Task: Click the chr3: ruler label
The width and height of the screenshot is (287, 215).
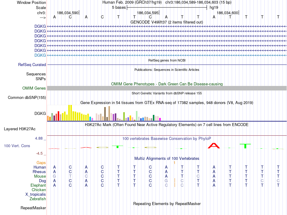Action: [x=41, y=13]
